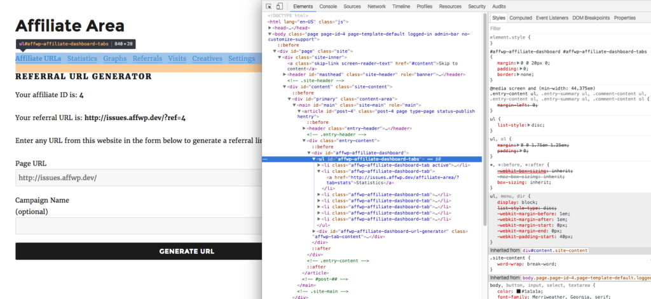Open the Console tab
651x299 pixels.
pyautogui.click(x=328, y=6)
